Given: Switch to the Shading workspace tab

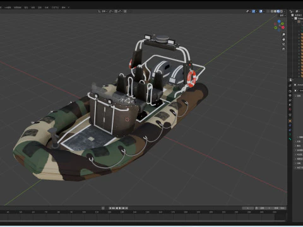Looking at the screenshot, I should 26,8.
